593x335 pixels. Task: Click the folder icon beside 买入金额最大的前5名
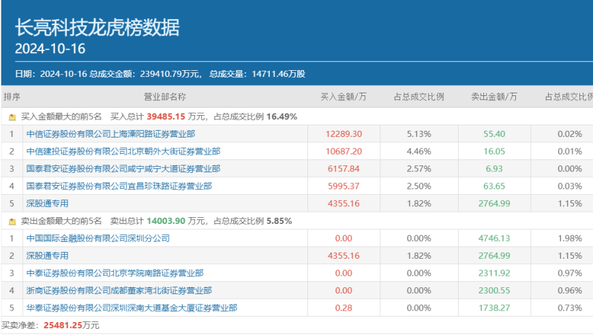pos(12,117)
